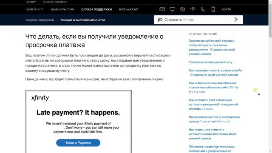Viewport: 272px width, 153px height.
Task: Click the Make a Payment button
Action: point(78,143)
